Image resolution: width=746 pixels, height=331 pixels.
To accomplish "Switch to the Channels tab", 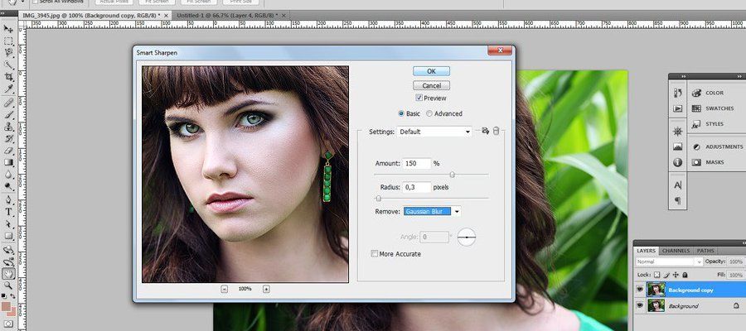I will click(676, 251).
